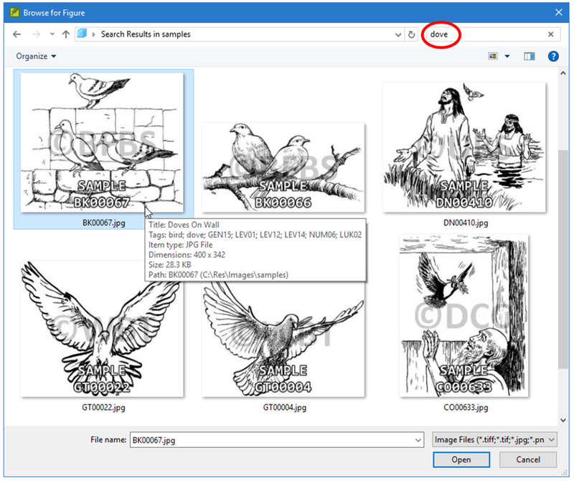This screenshot has height=481, width=574.
Task: Click the location icon in address bar
Action: (x=83, y=34)
